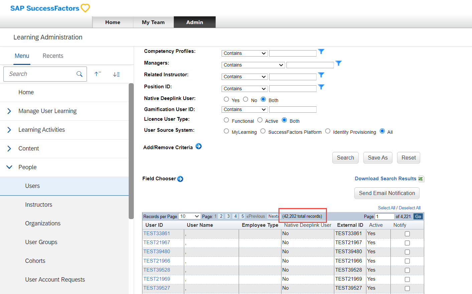Click the SAP SuccessFactors heart logo
Image resolution: width=472 pixels, height=294 pixels.
85,8
